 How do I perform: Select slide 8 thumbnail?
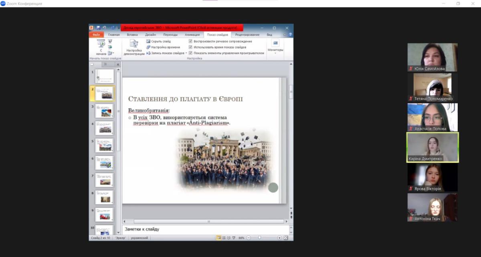point(104,197)
